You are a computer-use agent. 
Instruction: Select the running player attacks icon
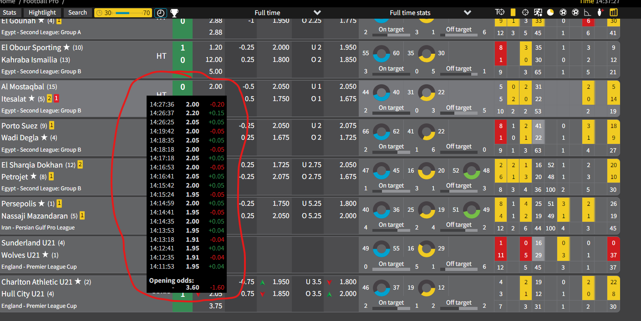[x=538, y=13]
